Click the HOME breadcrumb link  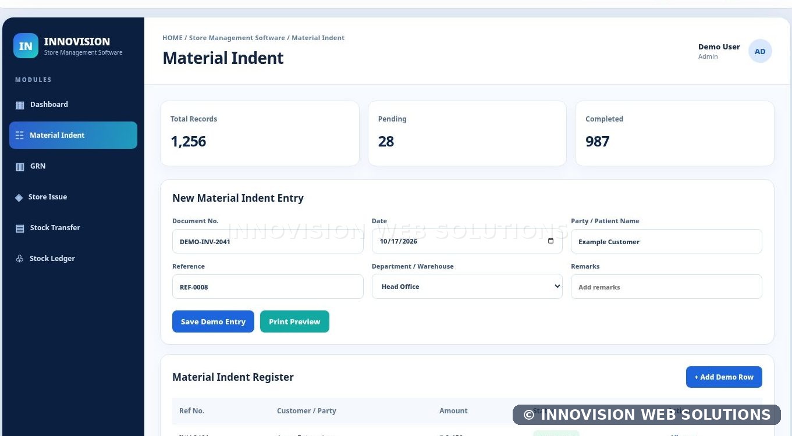click(x=172, y=38)
